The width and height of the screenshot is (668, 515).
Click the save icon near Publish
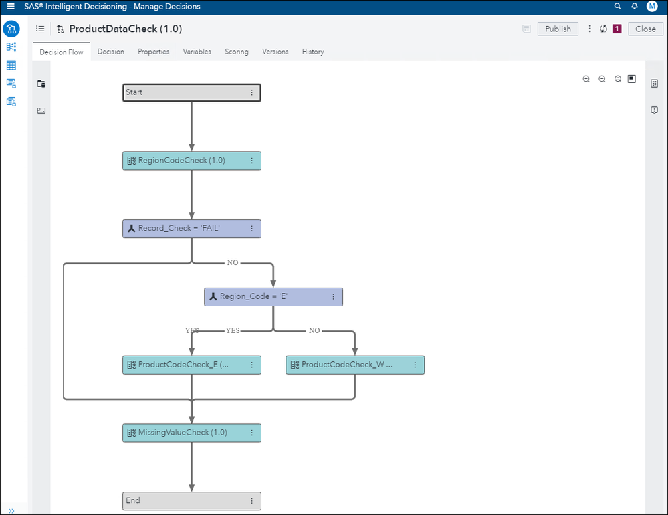(x=526, y=29)
